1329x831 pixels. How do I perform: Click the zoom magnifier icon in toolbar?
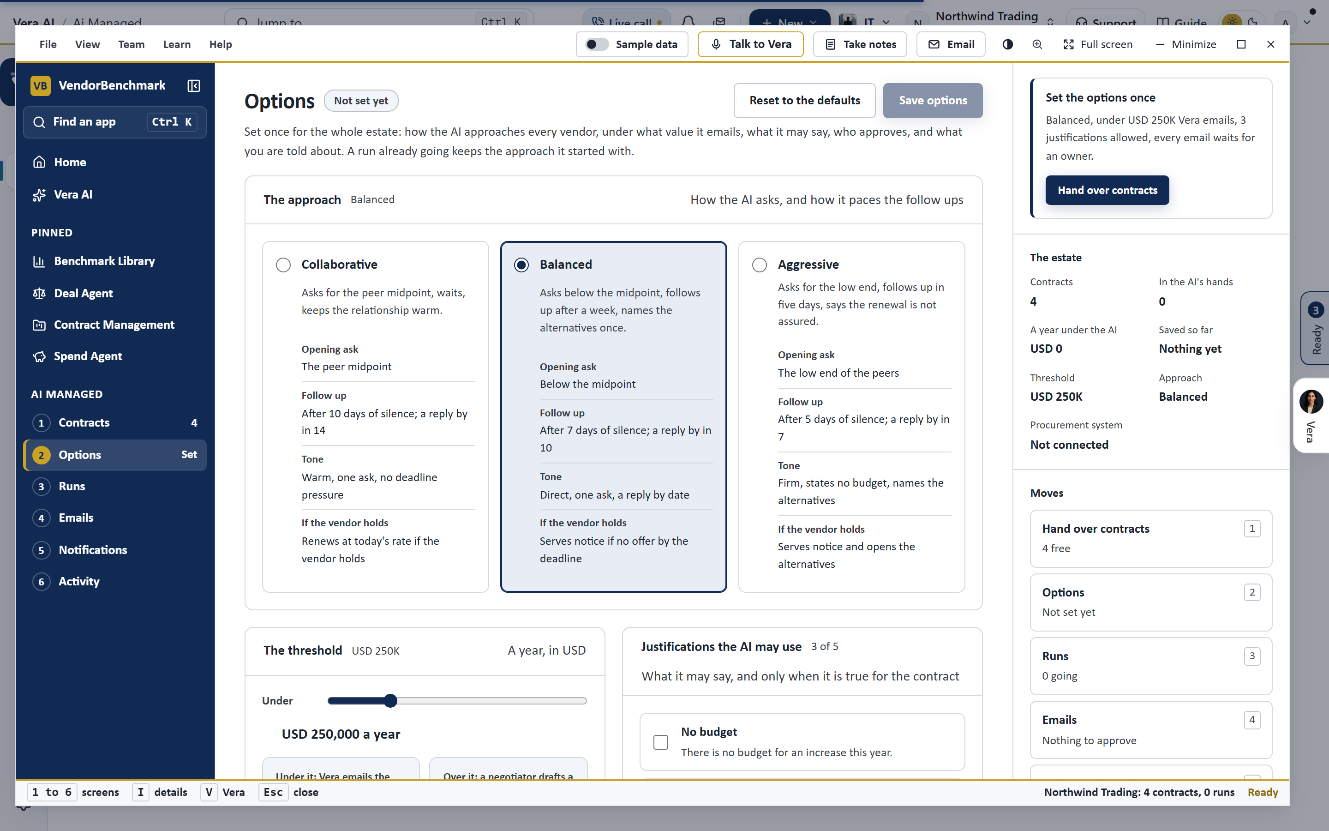1037,44
